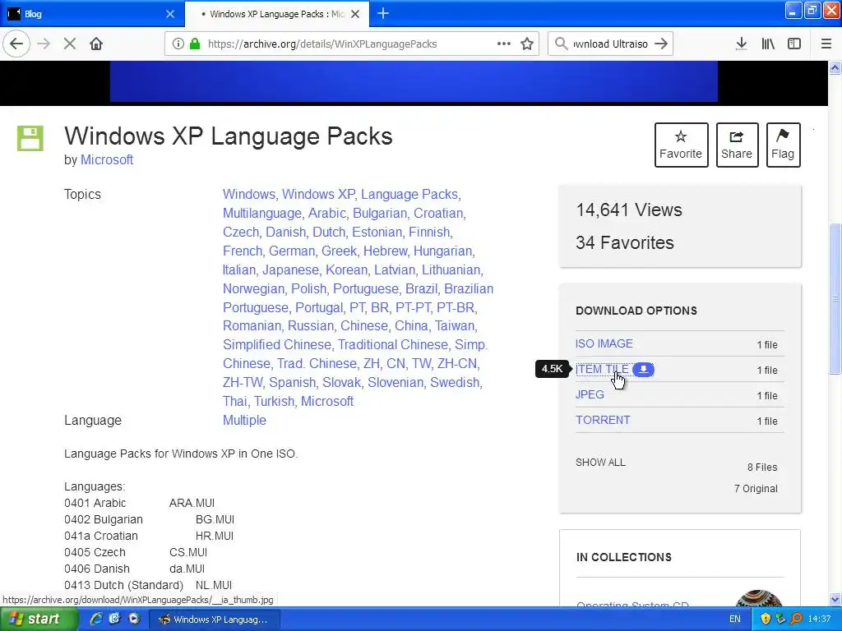
Task: Open the Simplified Chinese topic link
Action: tap(277, 344)
